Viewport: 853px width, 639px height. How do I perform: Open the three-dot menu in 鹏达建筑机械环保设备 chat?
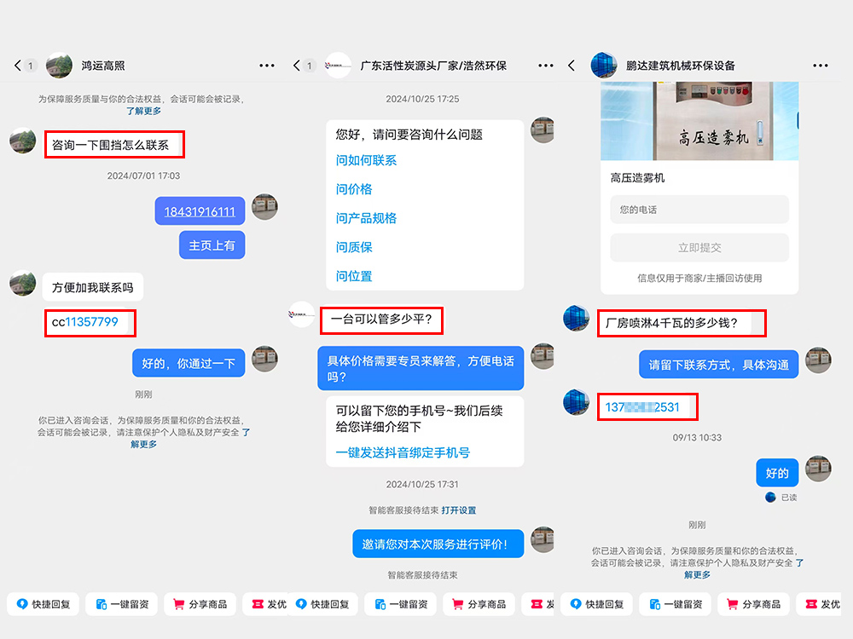tap(820, 66)
